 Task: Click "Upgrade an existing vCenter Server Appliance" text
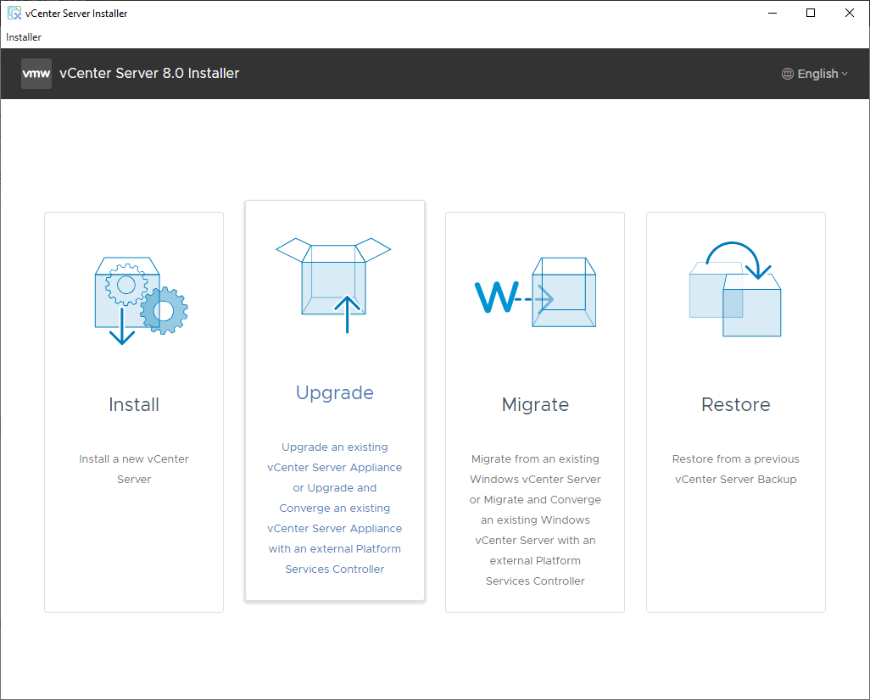[x=335, y=457]
